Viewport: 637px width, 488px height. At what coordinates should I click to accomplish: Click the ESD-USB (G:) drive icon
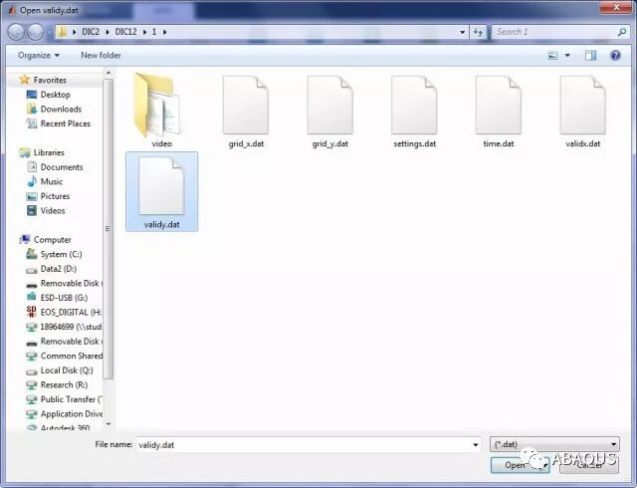pos(31,297)
